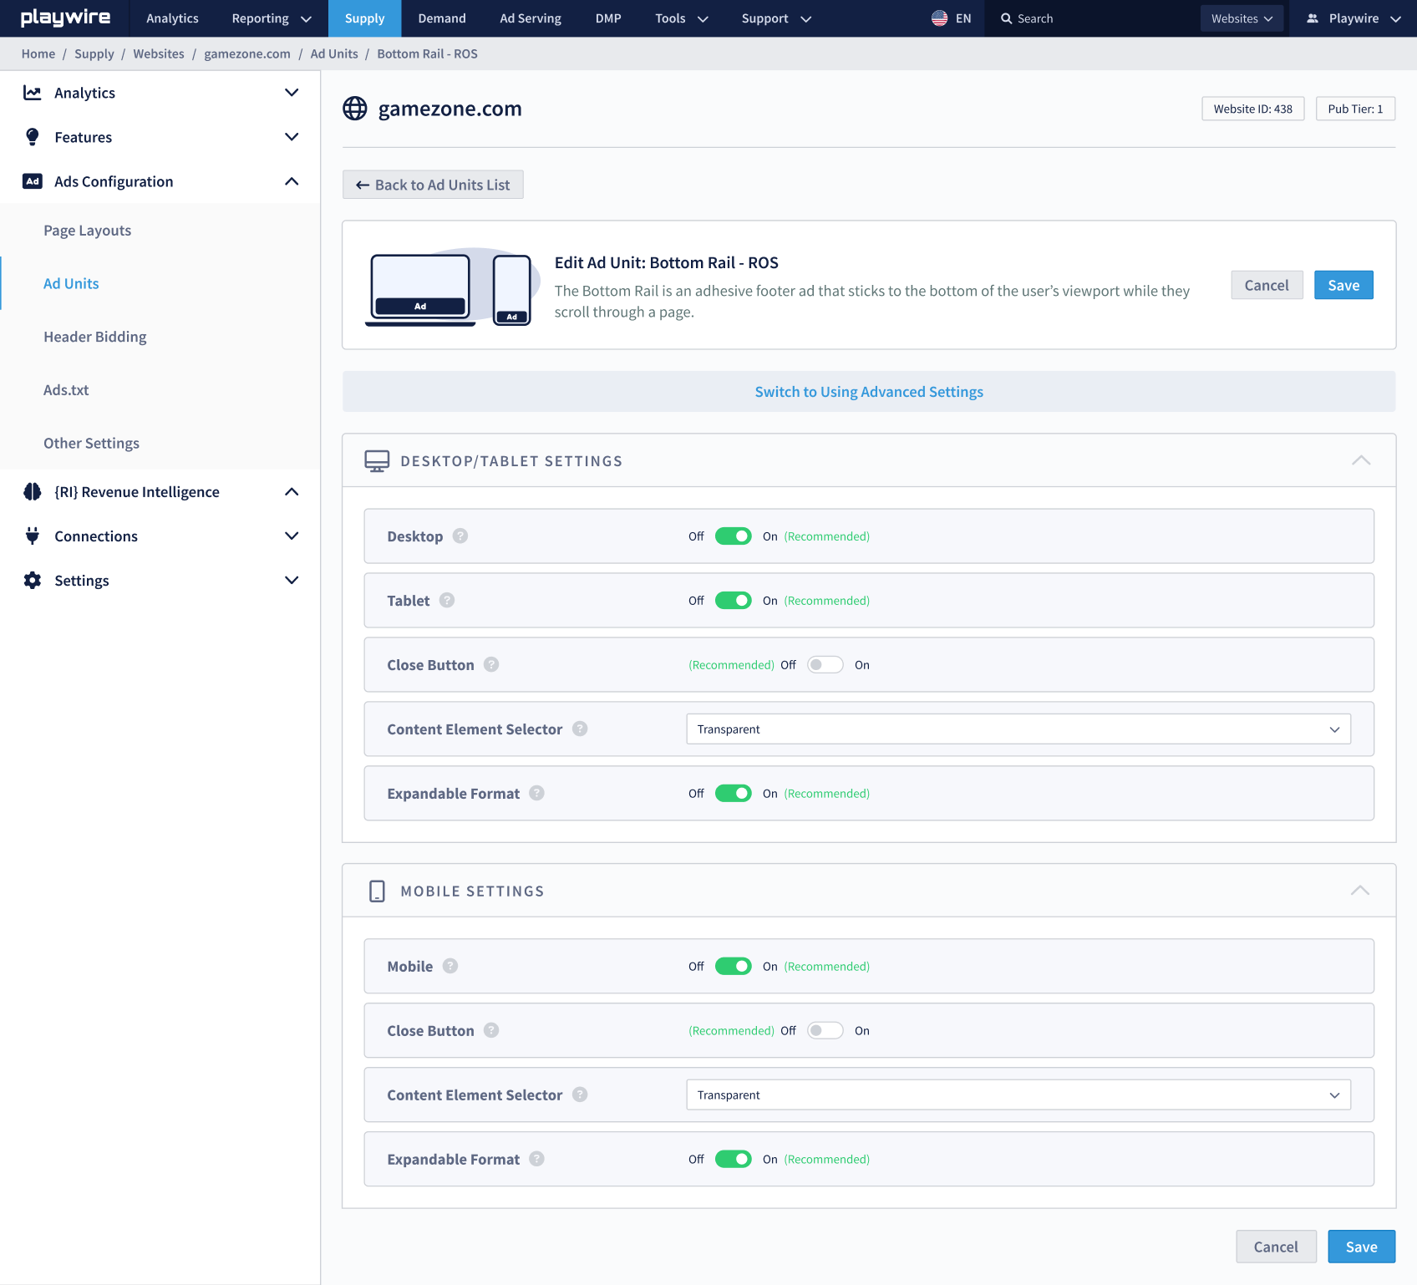Screen dimensions: 1417x1285
Task: Go to Page Layouts in sidebar
Action: click(88, 231)
